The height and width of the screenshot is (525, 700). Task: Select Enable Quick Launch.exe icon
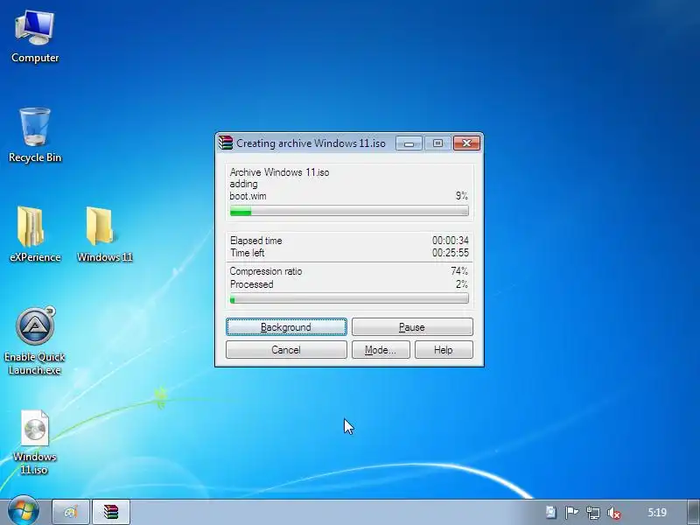[35, 341]
